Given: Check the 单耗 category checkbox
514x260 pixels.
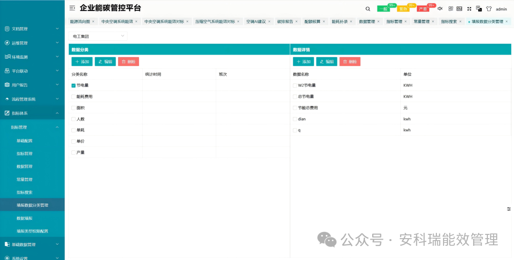Looking at the screenshot, I should pos(73,130).
